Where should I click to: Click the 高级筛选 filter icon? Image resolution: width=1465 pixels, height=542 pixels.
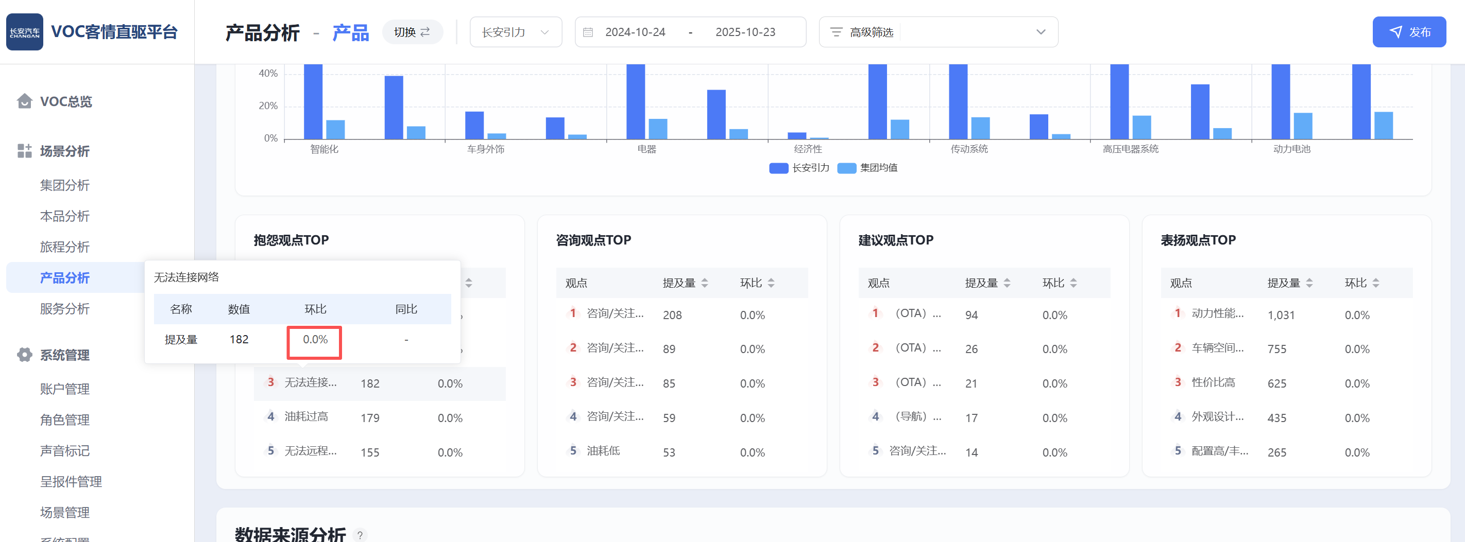coord(836,32)
